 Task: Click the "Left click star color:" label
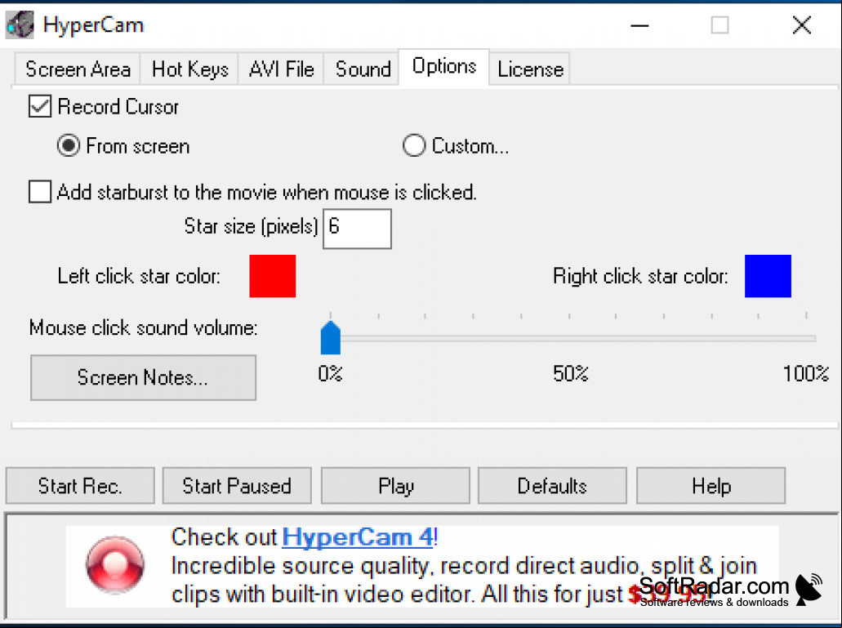pyautogui.click(x=139, y=276)
